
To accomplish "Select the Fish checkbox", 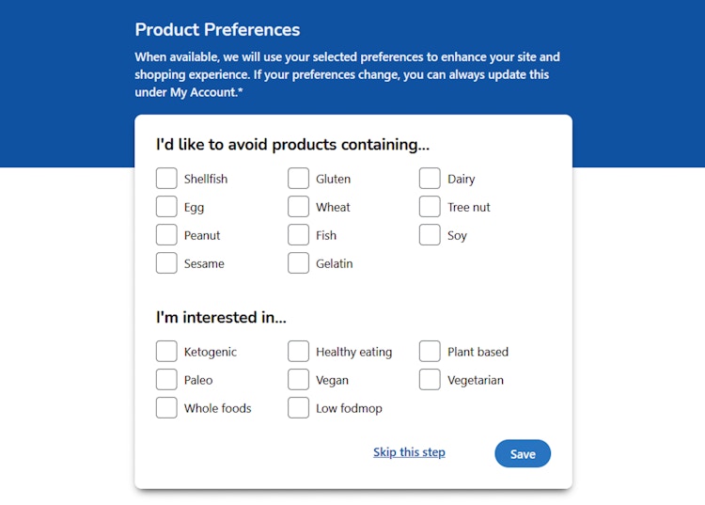I will pos(298,235).
